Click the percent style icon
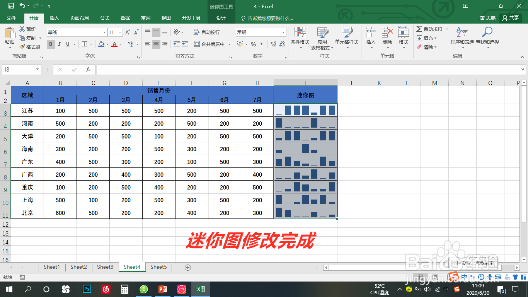 [253, 44]
